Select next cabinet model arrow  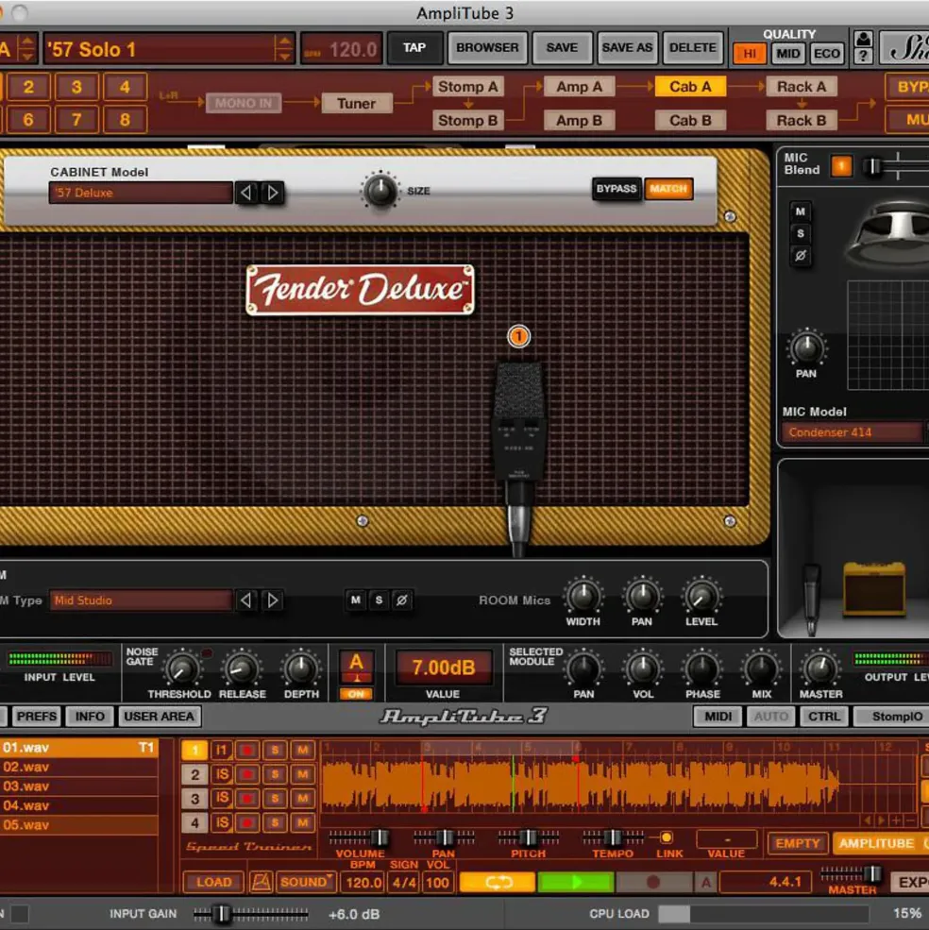(272, 193)
